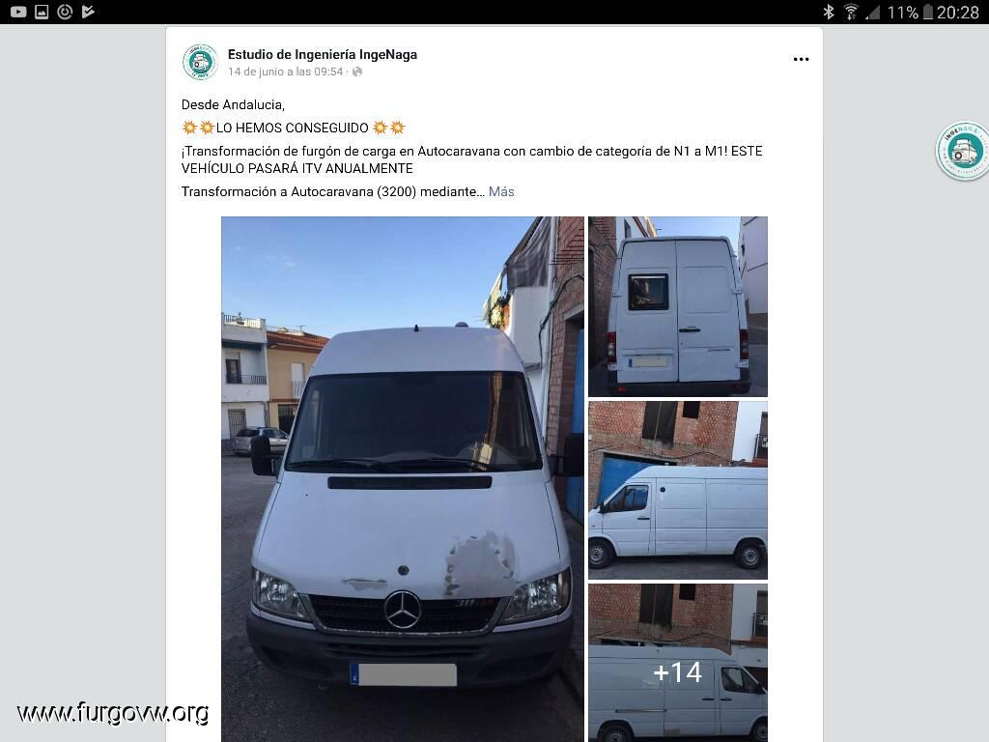The height and width of the screenshot is (742, 989).
Task: Open the side view photo of the van
Action: click(678, 490)
